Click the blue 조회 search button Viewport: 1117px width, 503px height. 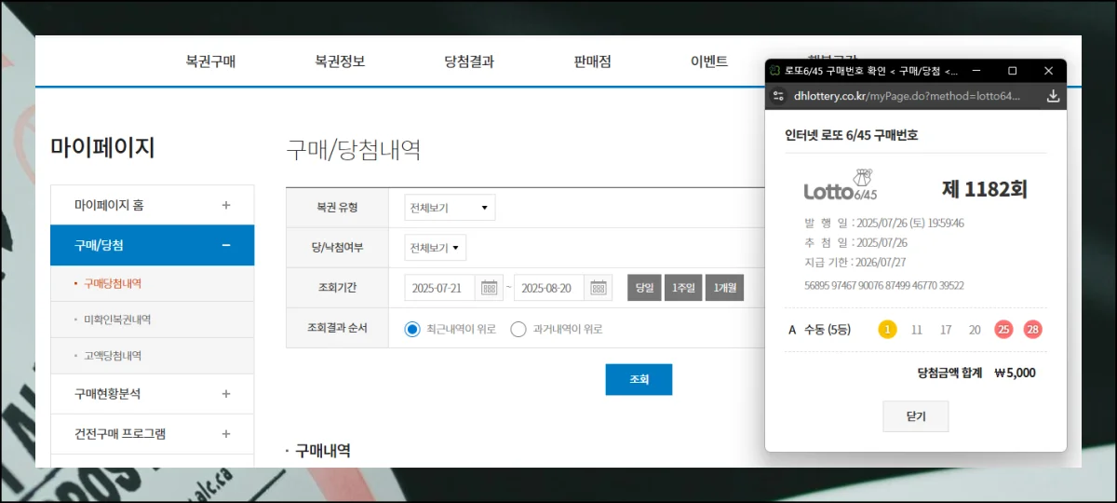[x=639, y=380]
